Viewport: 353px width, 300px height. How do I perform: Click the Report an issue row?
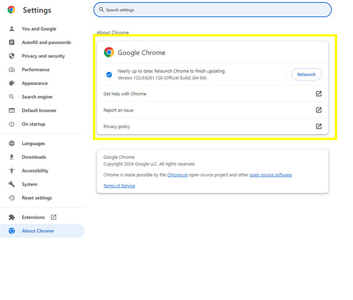tap(212, 110)
